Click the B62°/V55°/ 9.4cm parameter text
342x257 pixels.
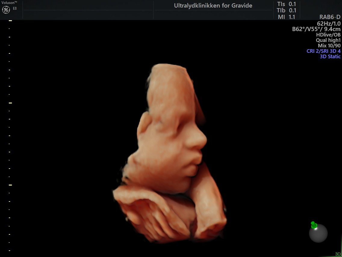pyautogui.click(x=316, y=29)
